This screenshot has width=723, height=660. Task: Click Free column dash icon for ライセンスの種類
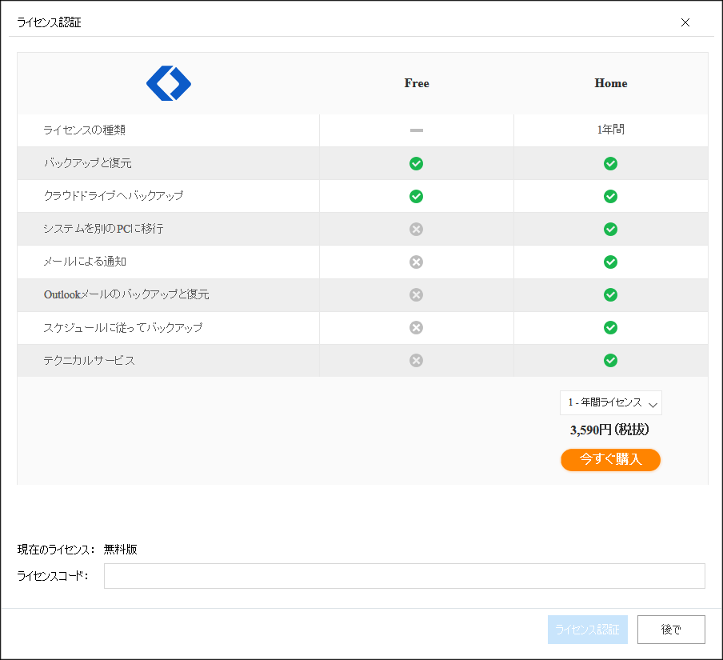coord(417,130)
